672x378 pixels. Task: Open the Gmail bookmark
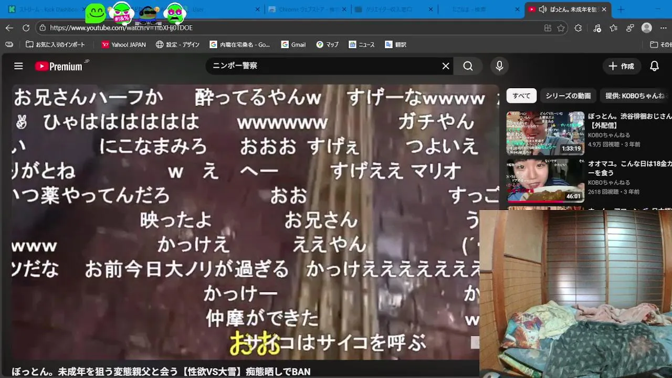point(293,45)
